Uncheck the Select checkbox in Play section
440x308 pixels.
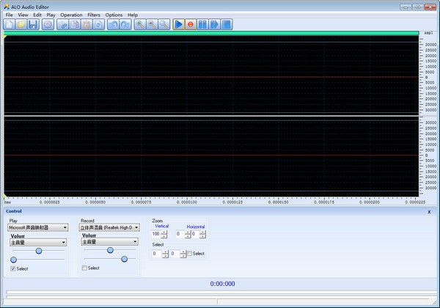coord(13,268)
